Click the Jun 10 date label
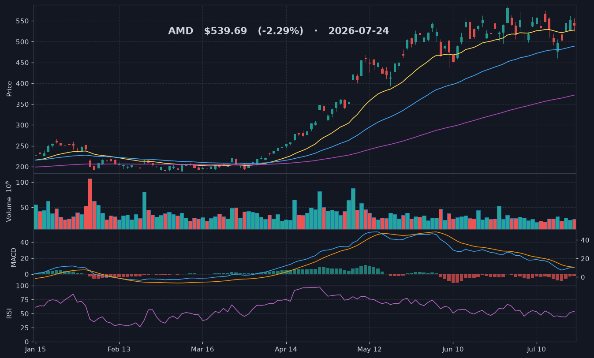The height and width of the screenshot is (358, 594). point(453,349)
